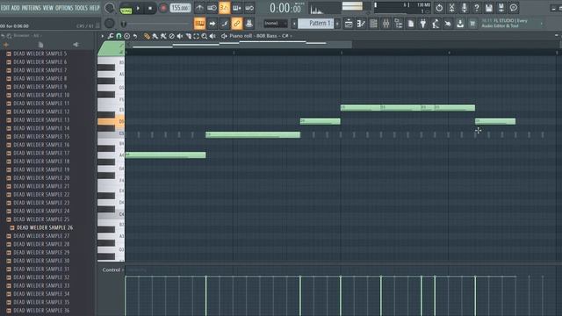Toggle the metronome icon
Screen dimensions: 562x316
(199, 8)
